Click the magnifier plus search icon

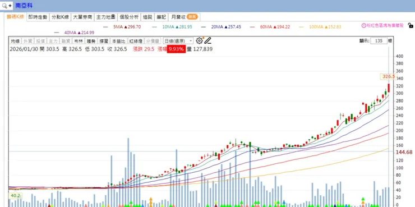(6, 6)
